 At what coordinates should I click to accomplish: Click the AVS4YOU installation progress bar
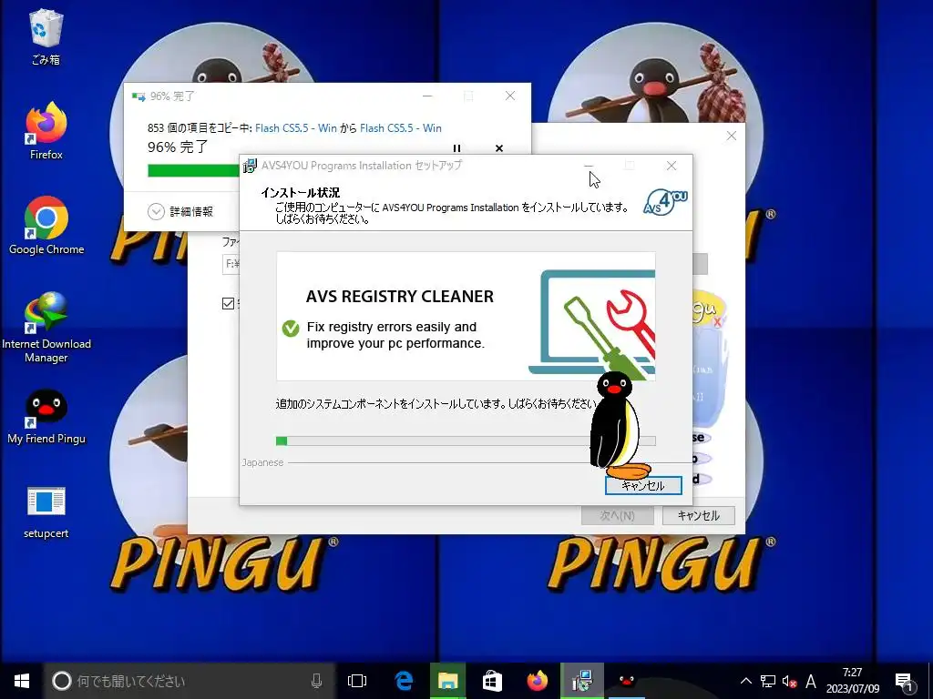[x=466, y=441]
